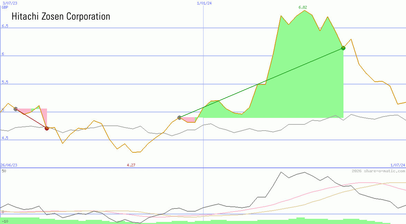The image size is (406, 224).
Task: Click the 1/01/24 date label
Action: pyautogui.click(x=204, y=3)
